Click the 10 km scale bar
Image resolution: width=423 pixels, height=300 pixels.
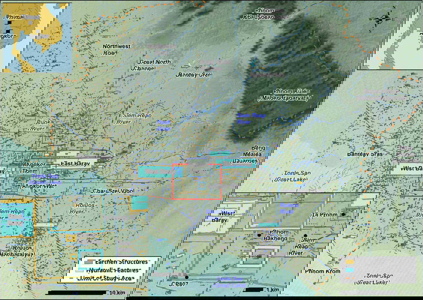(x=79, y=292)
